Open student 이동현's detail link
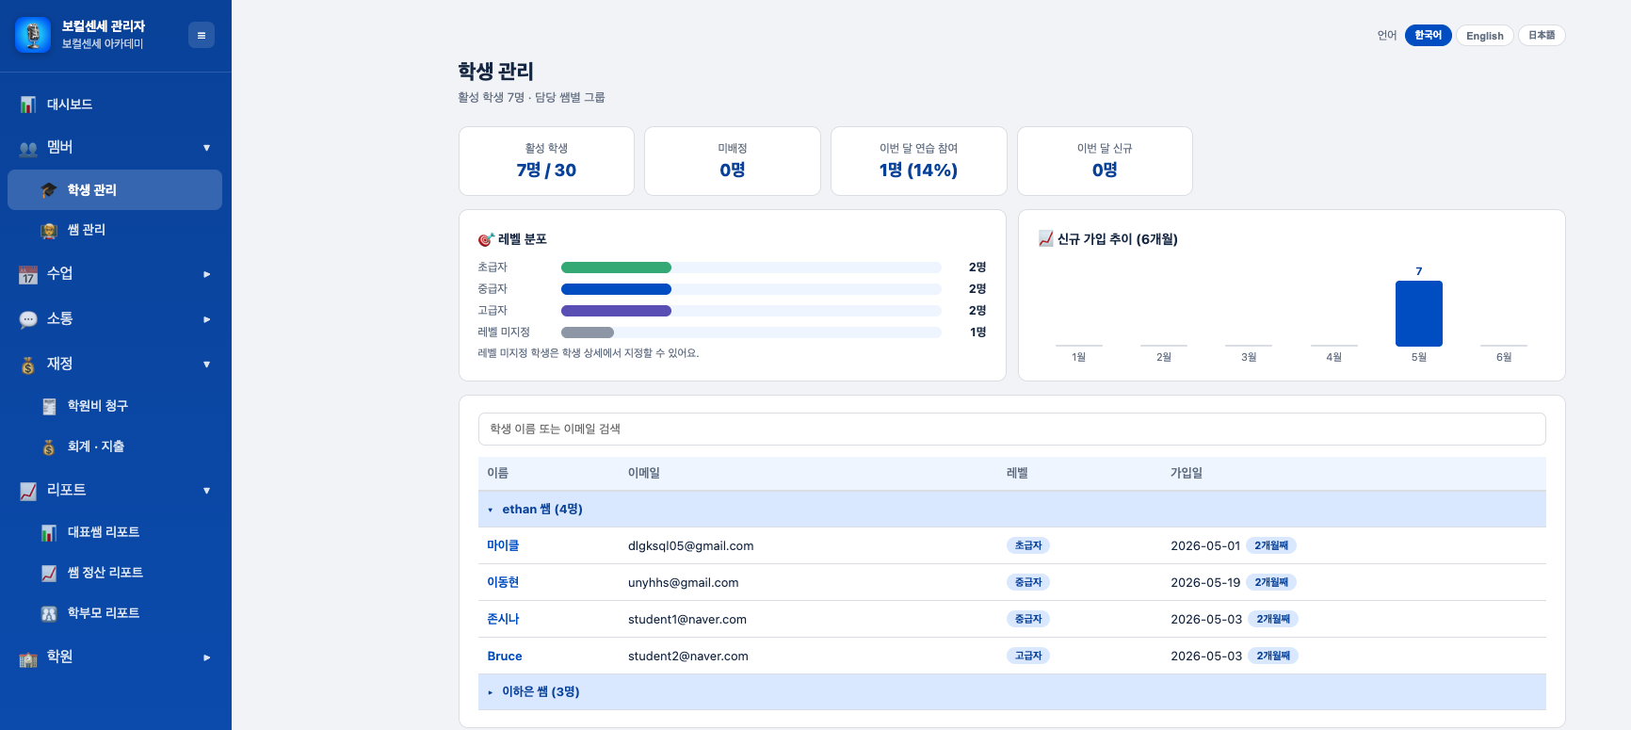This screenshot has height=730, width=1631. tap(503, 582)
